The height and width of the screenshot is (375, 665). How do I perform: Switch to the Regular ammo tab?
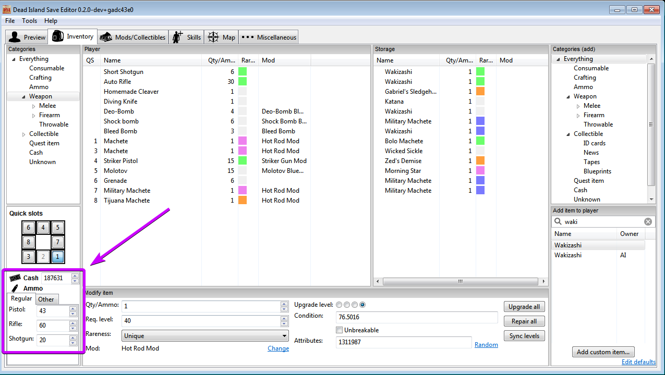21,298
